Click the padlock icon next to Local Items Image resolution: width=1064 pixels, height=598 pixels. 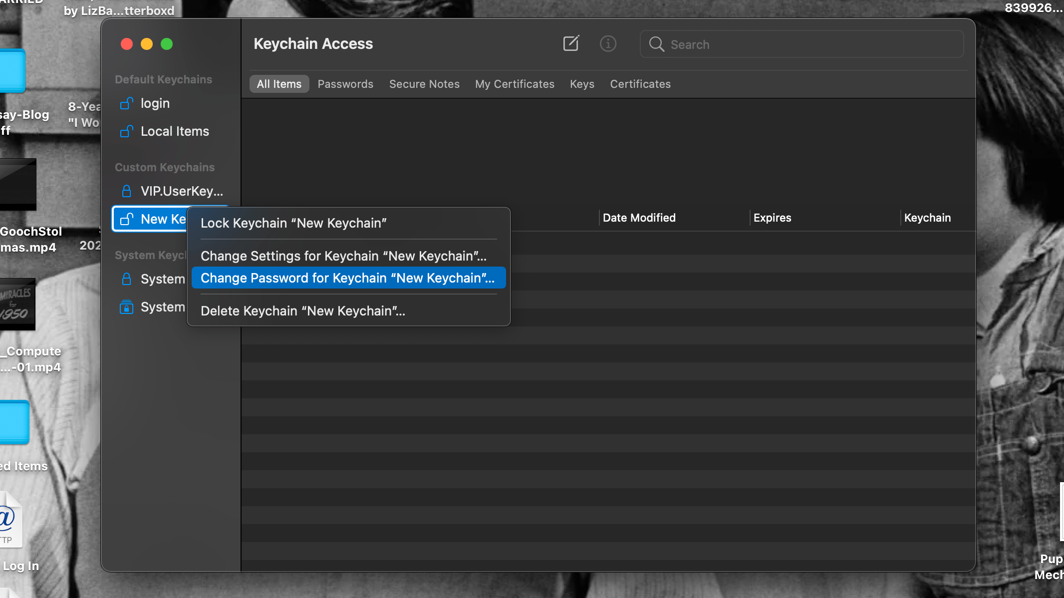click(x=127, y=131)
